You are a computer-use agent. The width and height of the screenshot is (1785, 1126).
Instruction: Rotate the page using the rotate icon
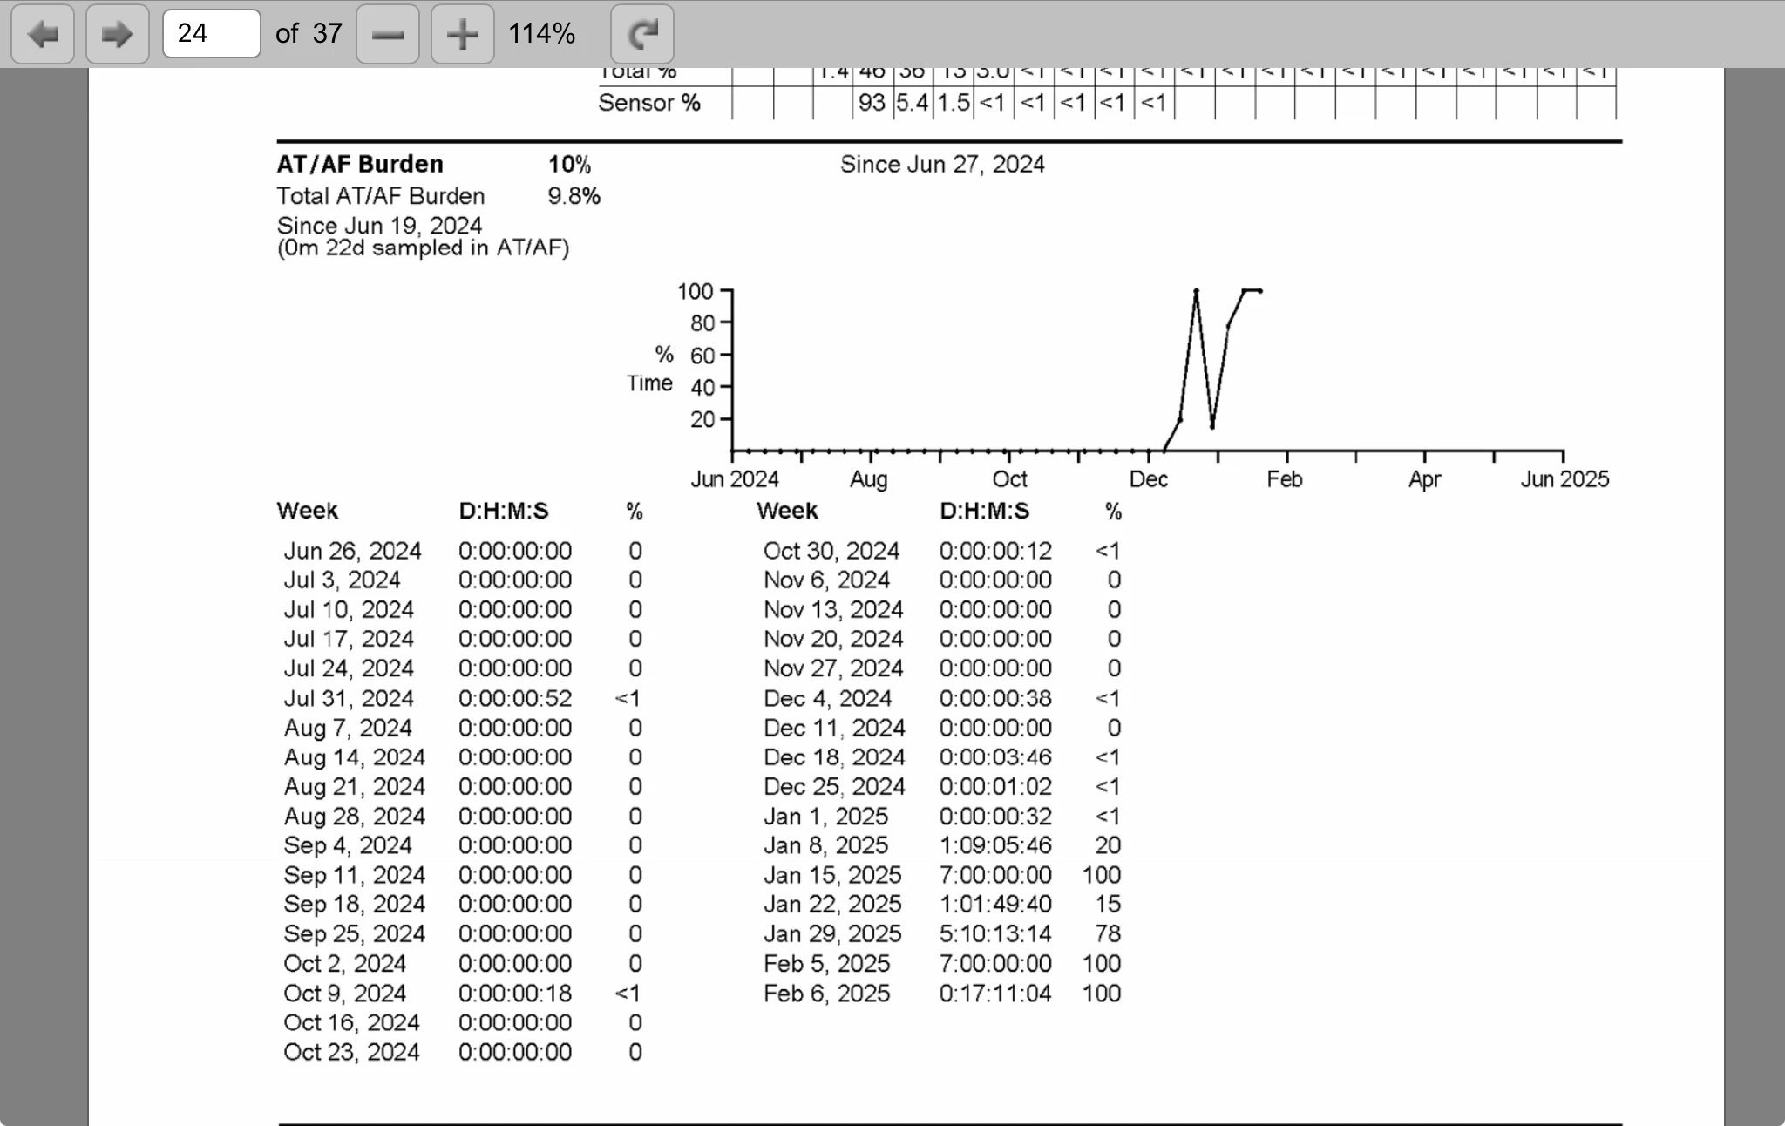click(642, 33)
